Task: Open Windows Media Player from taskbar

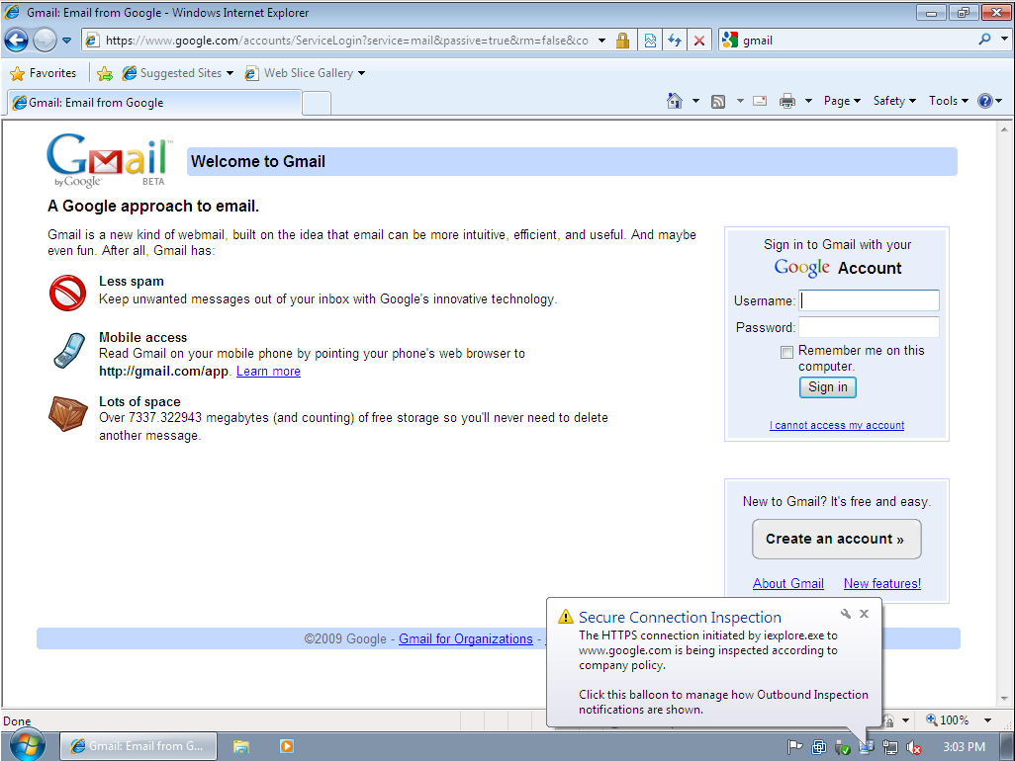Action: click(x=287, y=747)
